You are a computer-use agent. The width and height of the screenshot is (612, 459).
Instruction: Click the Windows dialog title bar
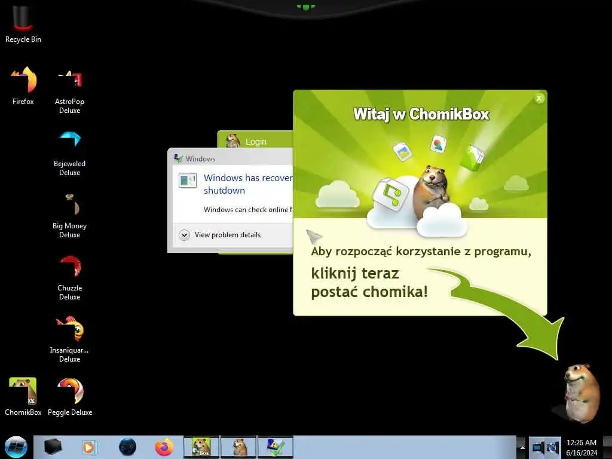pos(230,158)
